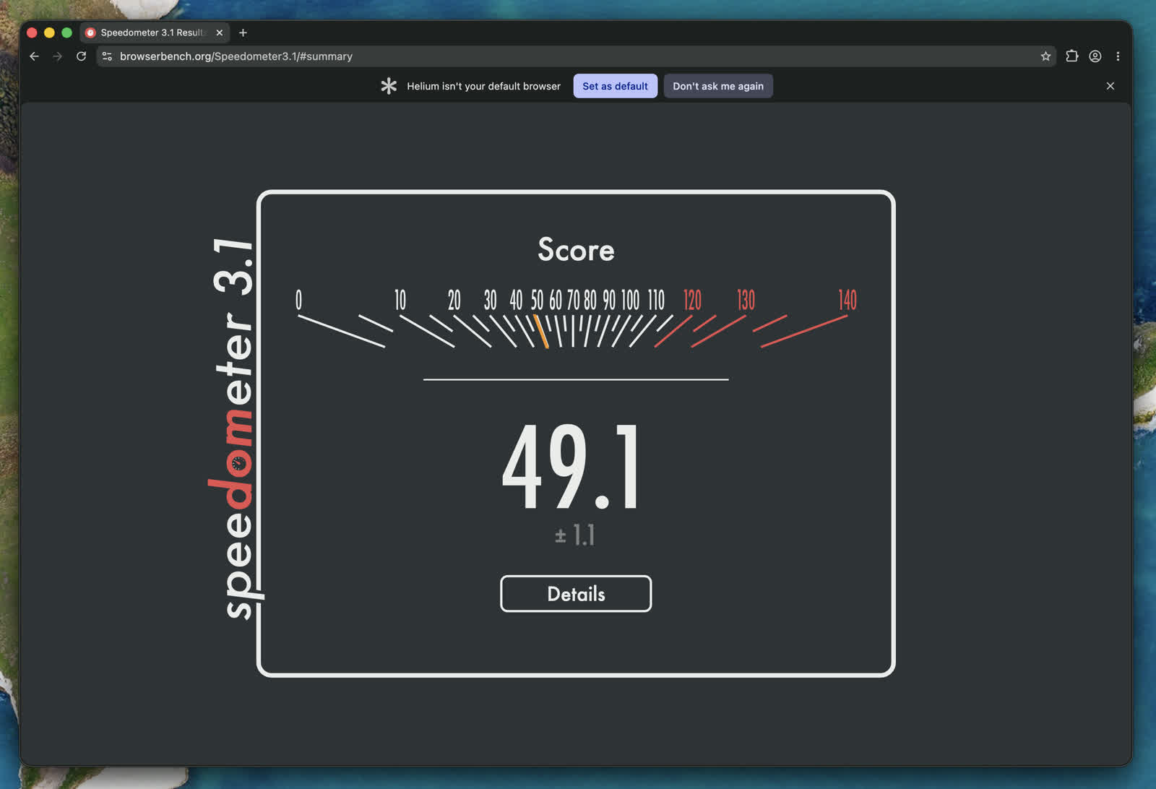Viewport: 1156px width, 789px height.
Task: Click the 140 label on the gauge
Action: [x=847, y=300]
